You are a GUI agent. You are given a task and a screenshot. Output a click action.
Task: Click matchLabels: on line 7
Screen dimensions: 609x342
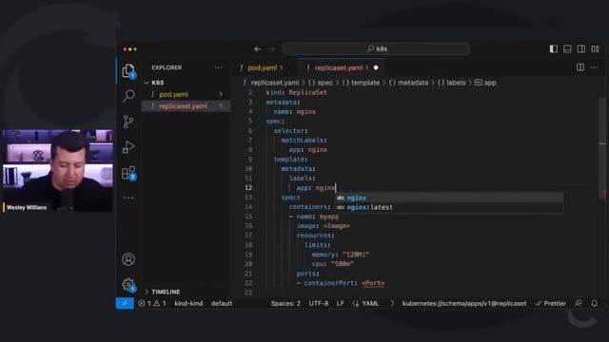[x=304, y=141]
